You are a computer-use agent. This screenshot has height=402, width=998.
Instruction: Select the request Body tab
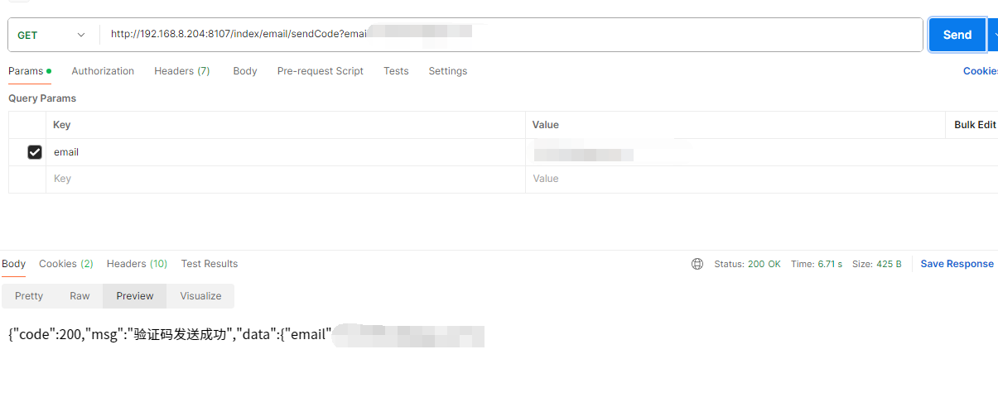point(245,71)
